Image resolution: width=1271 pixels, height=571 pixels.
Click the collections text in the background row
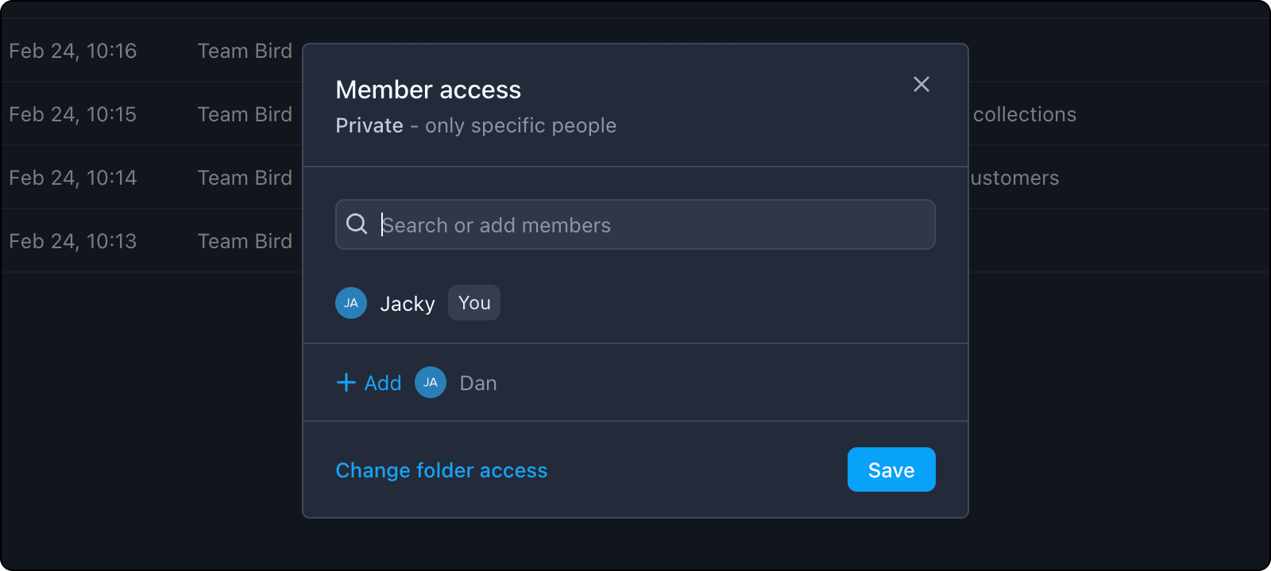coord(1026,113)
